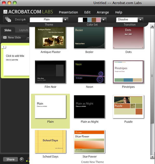Screen dimensions: 155x164
Task: Pick the white color swatch
Action: coord(80,20)
